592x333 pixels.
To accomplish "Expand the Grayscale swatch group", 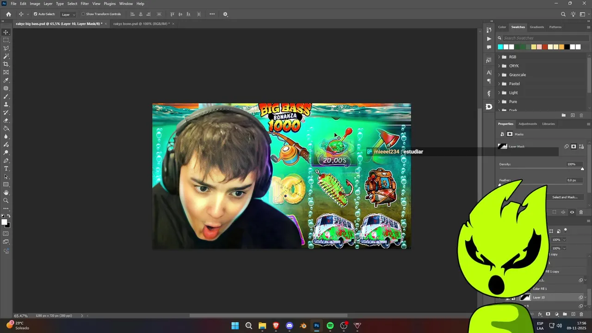I will coord(499,75).
